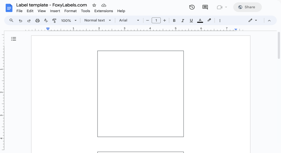
Task: Open the text color picker
Action: pyautogui.click(x=200, y=20)
